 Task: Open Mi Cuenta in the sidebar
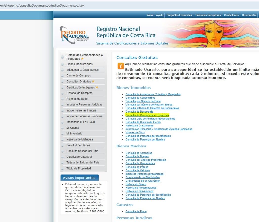coord(73,128)
